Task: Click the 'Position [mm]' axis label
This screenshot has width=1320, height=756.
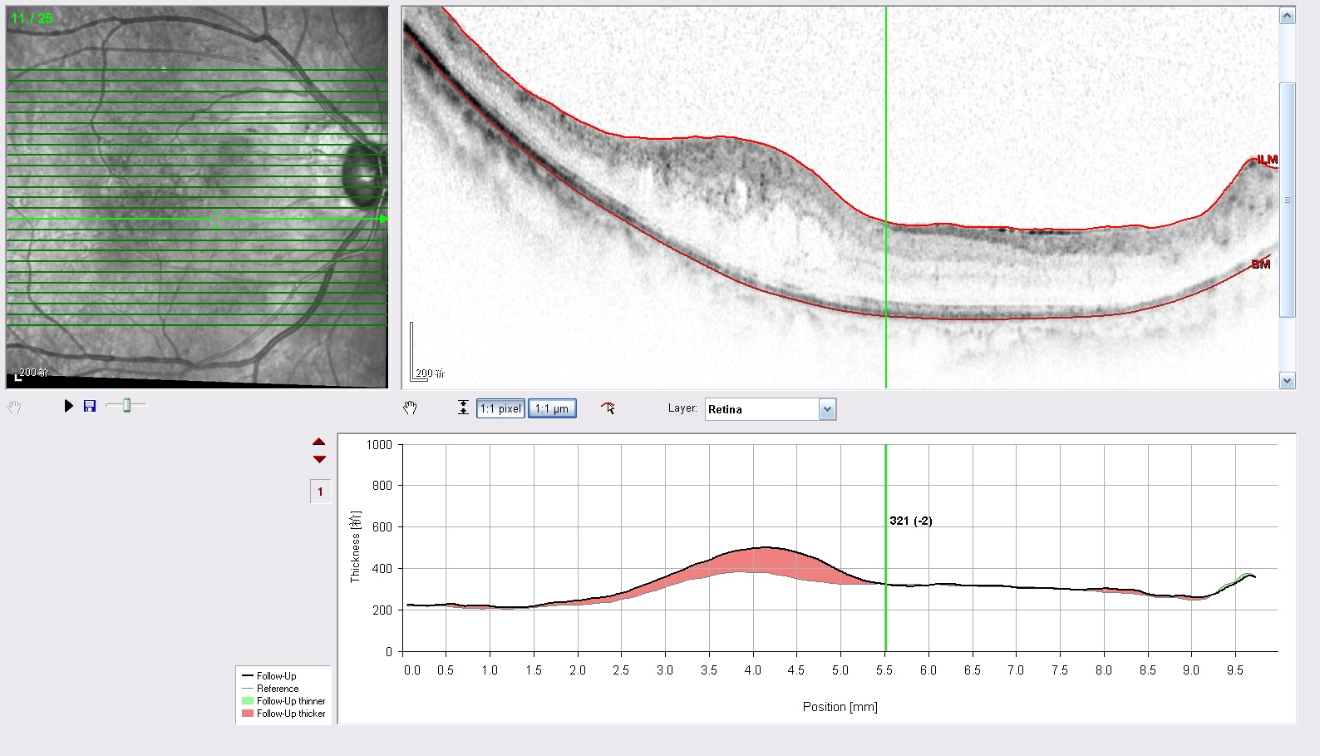Action: (x=840, y=707)
